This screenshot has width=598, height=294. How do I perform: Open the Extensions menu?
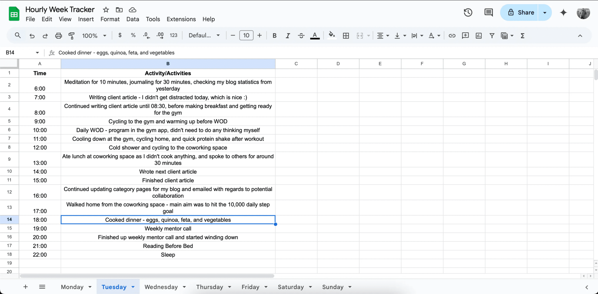[181, 19]
